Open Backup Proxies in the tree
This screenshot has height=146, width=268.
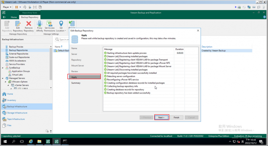click(16, 47)
